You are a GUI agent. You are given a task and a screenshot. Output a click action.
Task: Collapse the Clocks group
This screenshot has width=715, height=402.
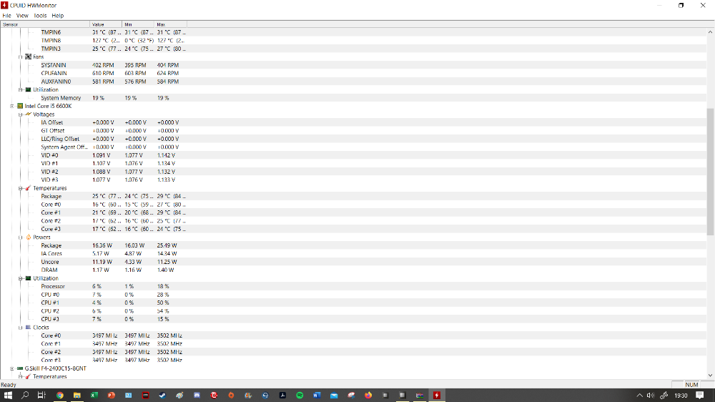point(21,328)
